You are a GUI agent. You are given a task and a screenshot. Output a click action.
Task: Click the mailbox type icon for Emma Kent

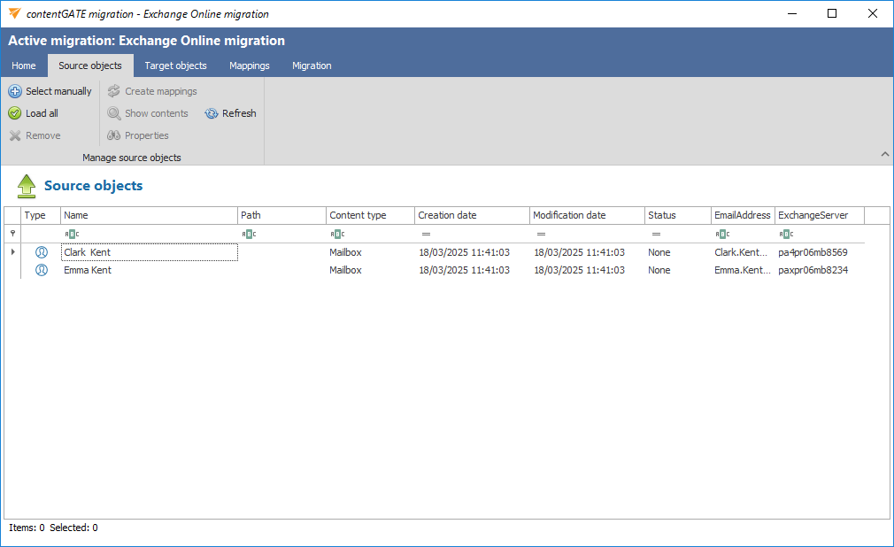pyautogui.click(x=41, y=270)
